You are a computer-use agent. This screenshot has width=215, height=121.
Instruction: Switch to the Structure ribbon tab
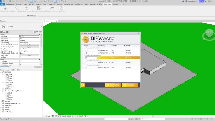point(19,4)
